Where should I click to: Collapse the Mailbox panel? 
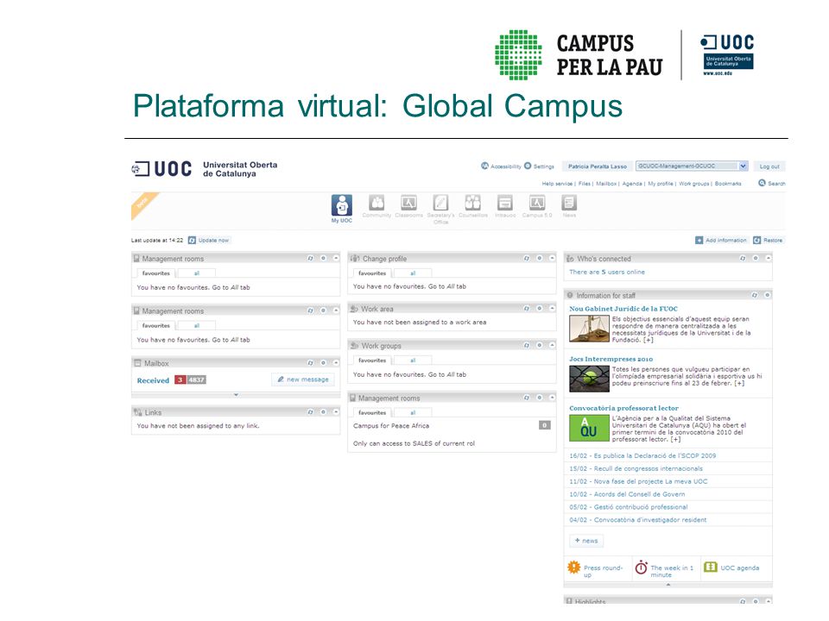point(336,363)
